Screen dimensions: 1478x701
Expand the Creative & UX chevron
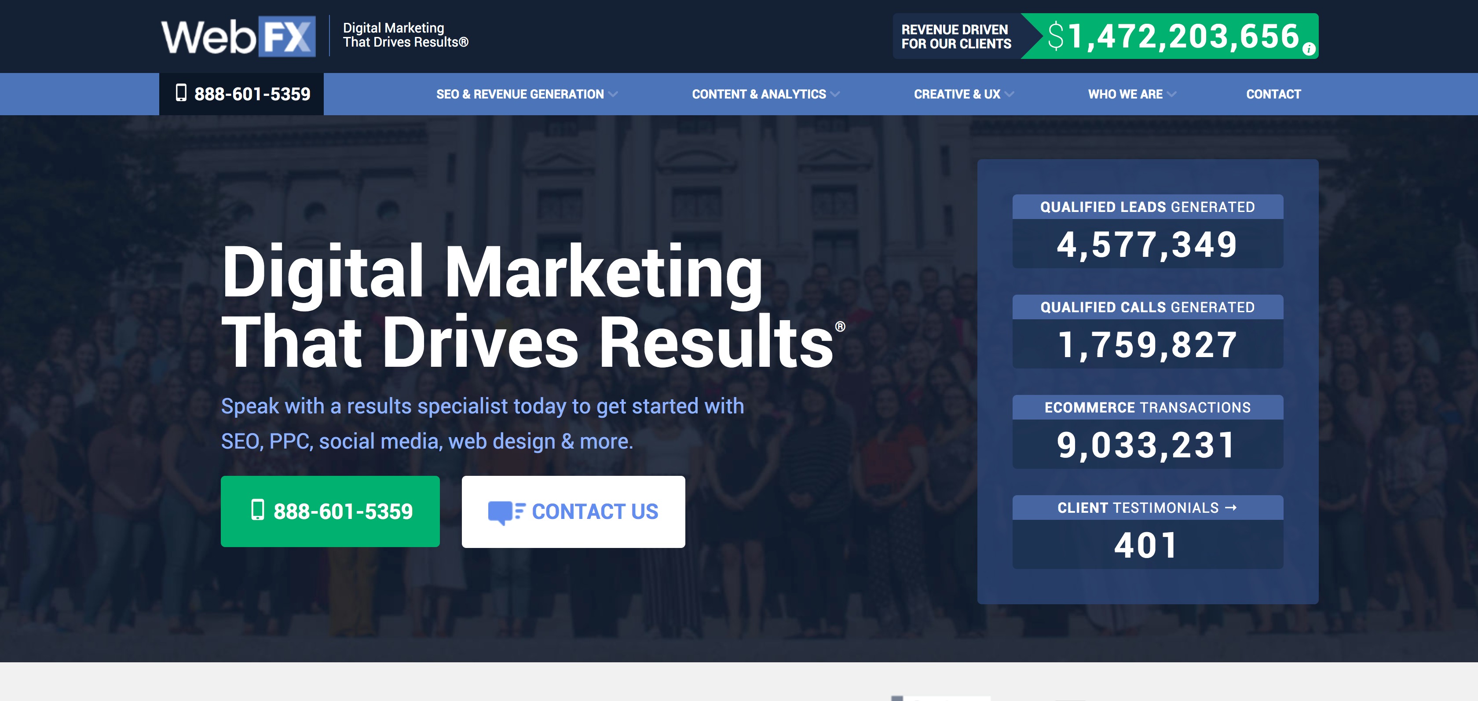click(1009, 94)
